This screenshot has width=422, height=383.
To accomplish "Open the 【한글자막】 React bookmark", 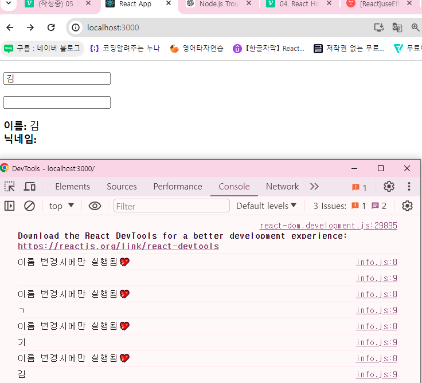I will (268, 49).
